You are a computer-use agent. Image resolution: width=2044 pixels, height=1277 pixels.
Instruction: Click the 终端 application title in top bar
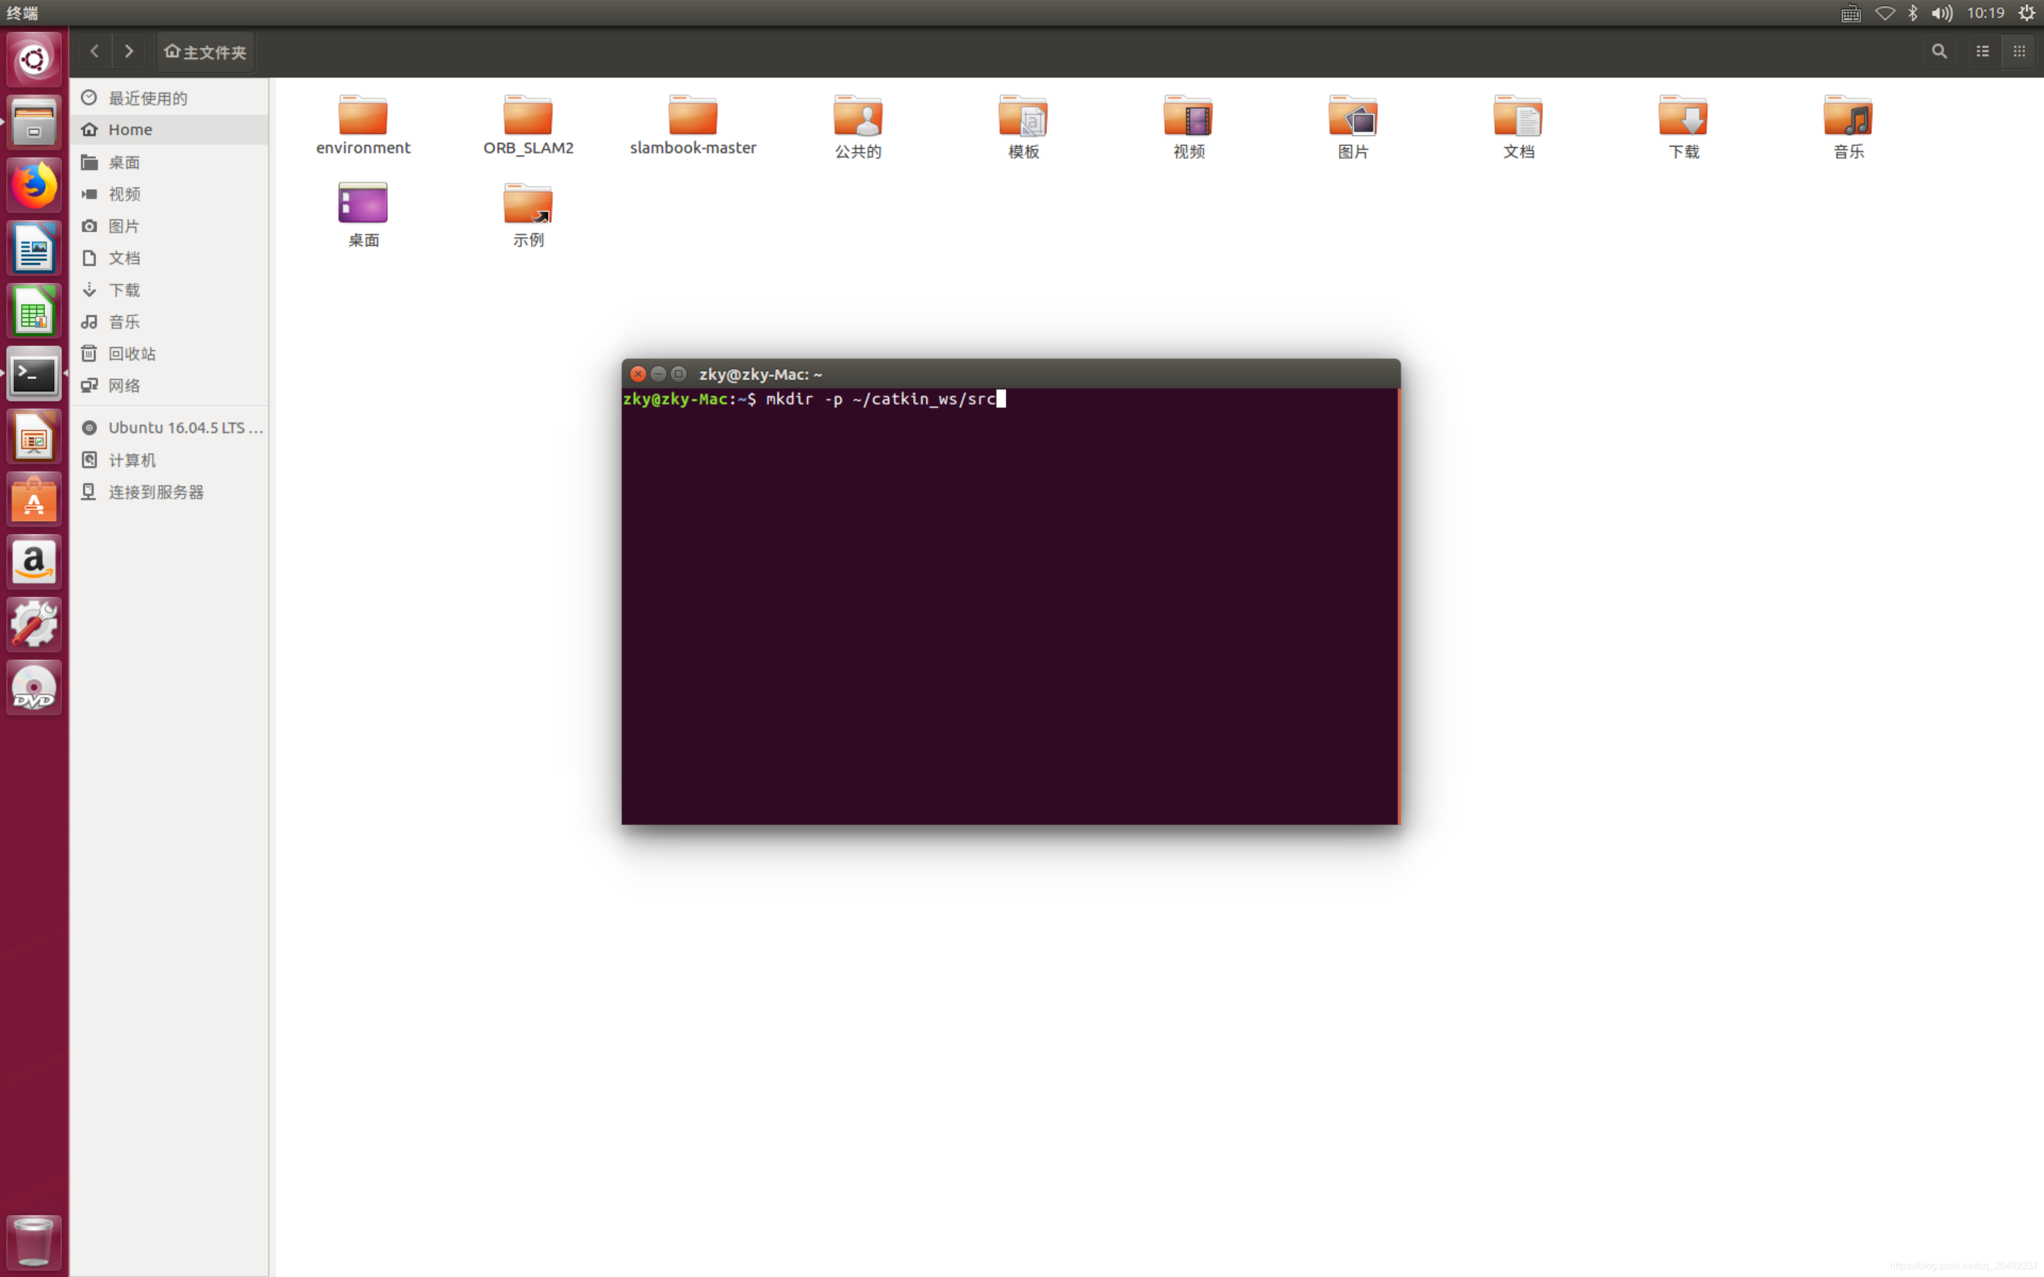click(23, 13)
